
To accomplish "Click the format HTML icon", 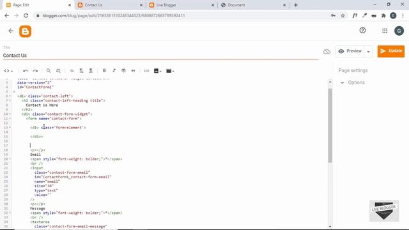I will click(x=72, y=71).
